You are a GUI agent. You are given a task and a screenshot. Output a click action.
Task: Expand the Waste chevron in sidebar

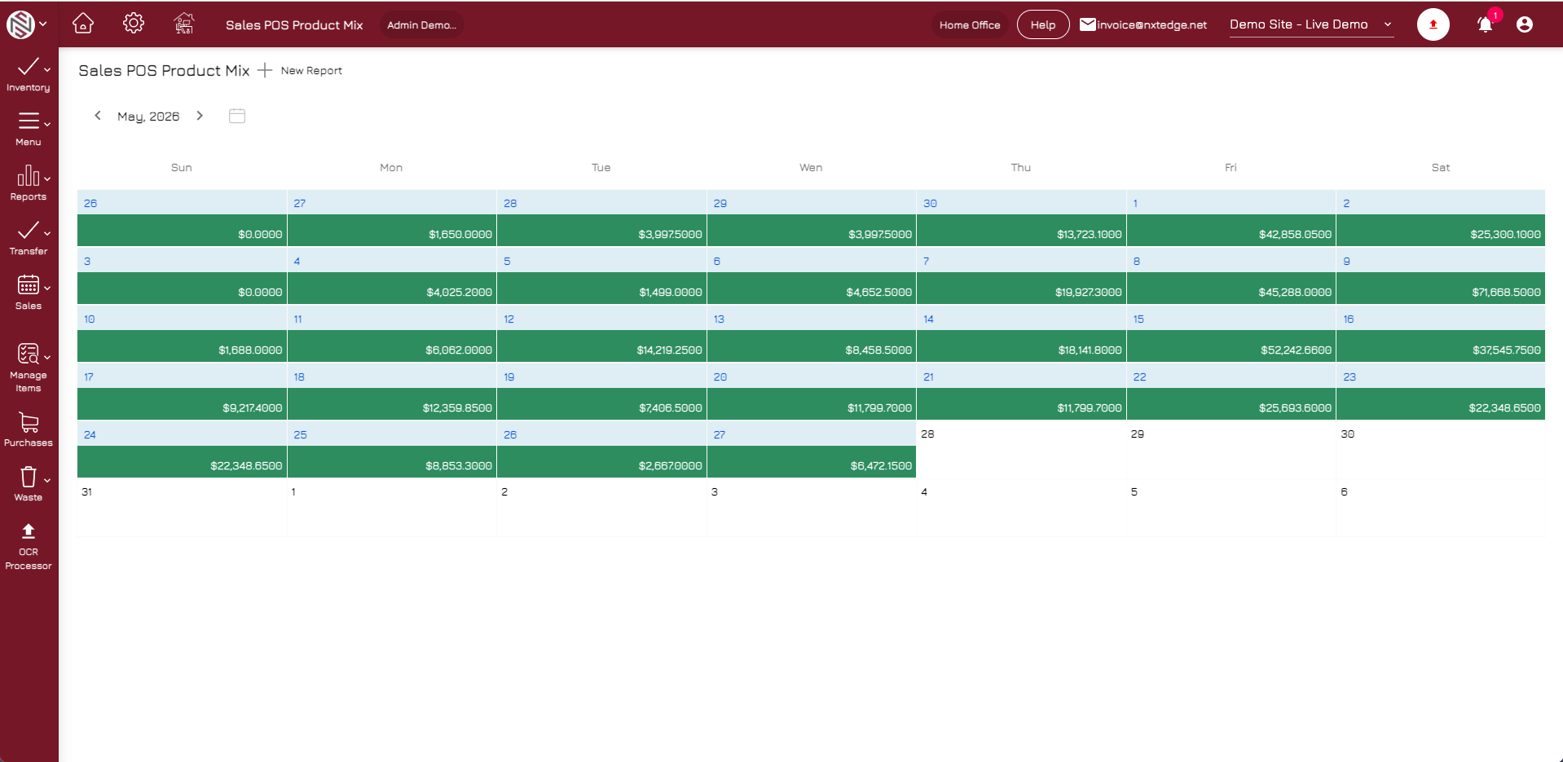[x=47, y=481]
